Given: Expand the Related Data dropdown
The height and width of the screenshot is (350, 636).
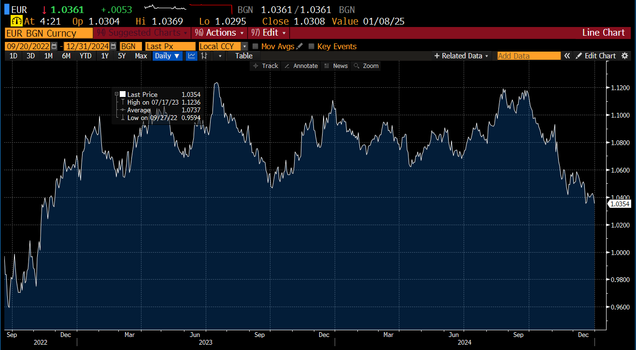Looking at the screenshot, I should coord(462,56).
